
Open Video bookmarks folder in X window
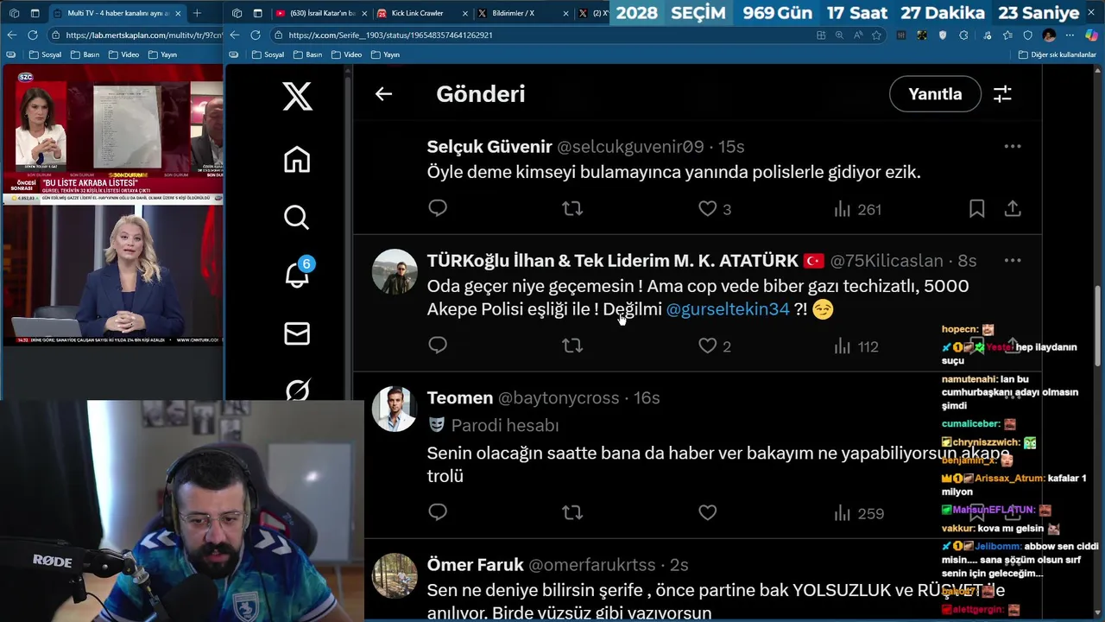click(346, 54)
